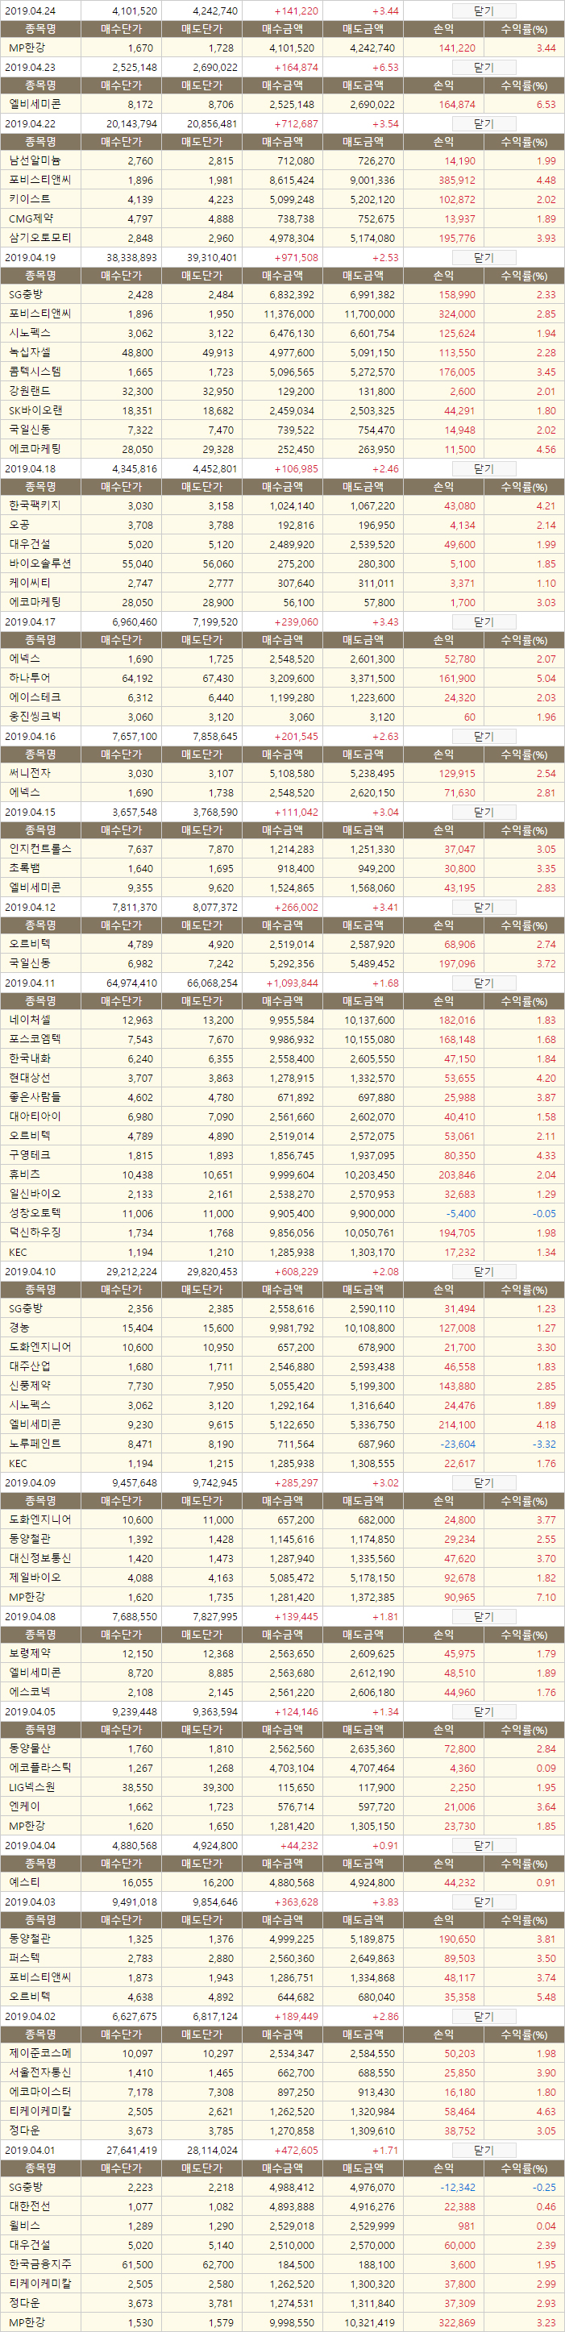Click the 키이스트 stock name
This screenshot has width=565, height=2332.
tap(30, 199)
